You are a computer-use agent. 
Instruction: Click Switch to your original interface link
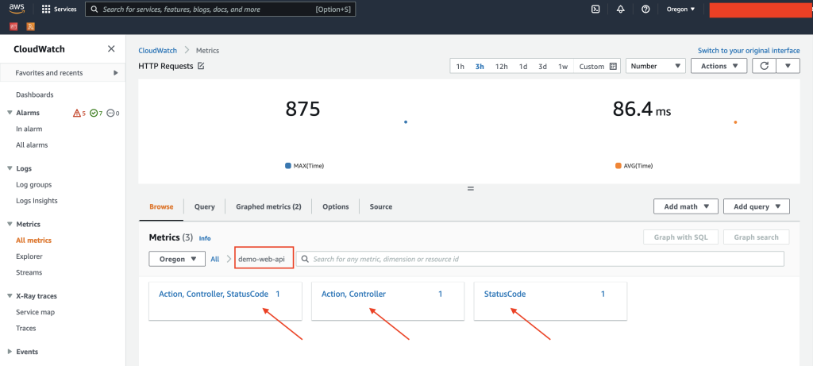749,50
